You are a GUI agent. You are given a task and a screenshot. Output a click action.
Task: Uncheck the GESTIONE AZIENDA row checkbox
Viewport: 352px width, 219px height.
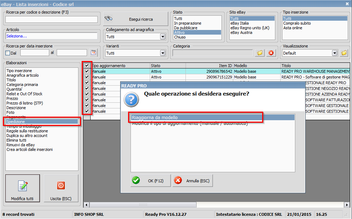click(87, 94)
